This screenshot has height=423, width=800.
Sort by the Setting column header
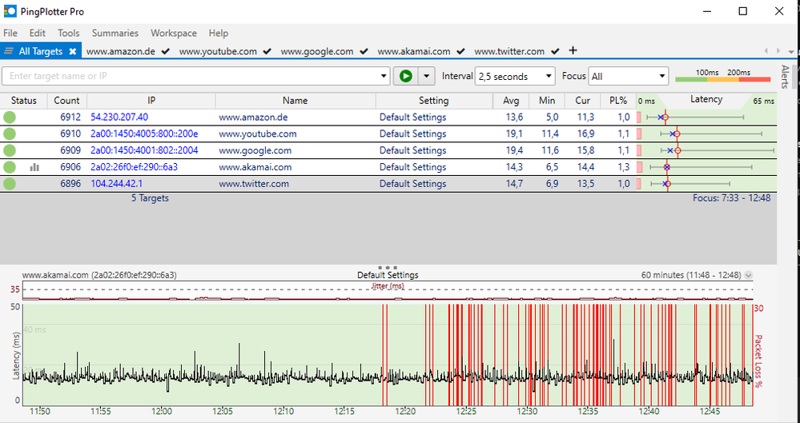(x=434, y=101)
